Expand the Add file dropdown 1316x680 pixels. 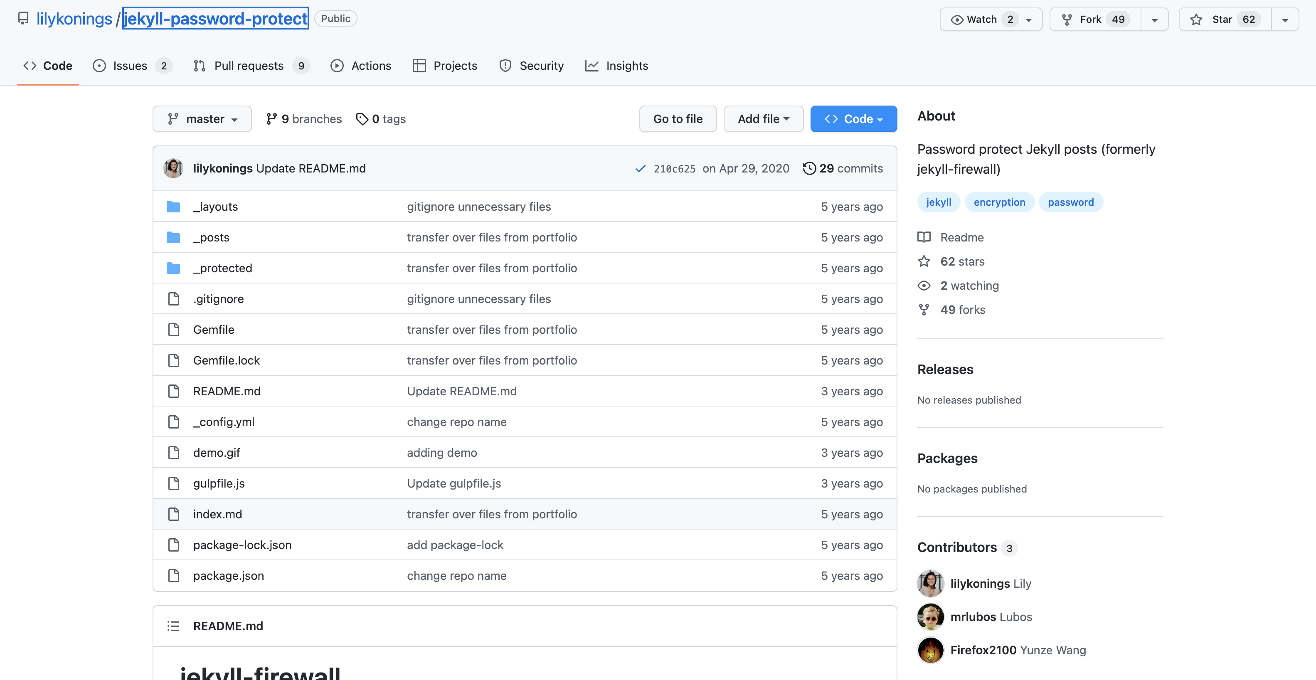763,119
